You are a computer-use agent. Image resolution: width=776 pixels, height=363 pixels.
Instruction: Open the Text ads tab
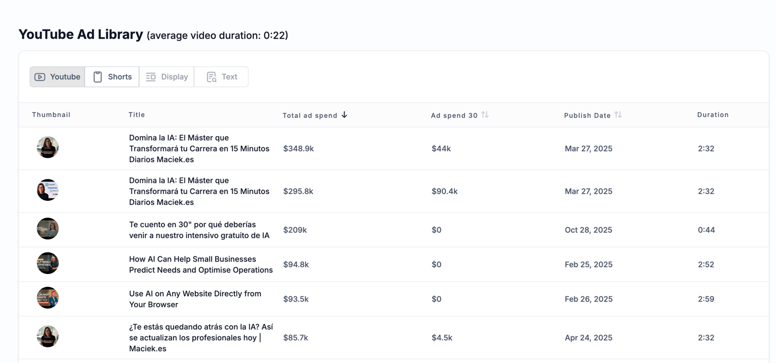coord(222,77)
